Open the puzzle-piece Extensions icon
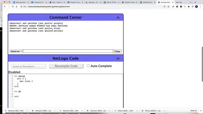This screenshot has width=203, height=114. (x=189, y=6)
